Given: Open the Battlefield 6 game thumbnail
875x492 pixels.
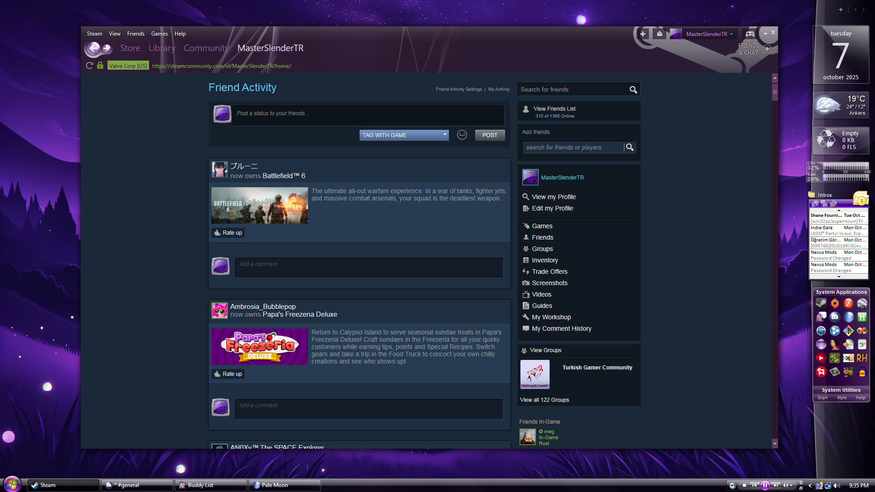Looking at the screenshot, I should coord(260,205).
